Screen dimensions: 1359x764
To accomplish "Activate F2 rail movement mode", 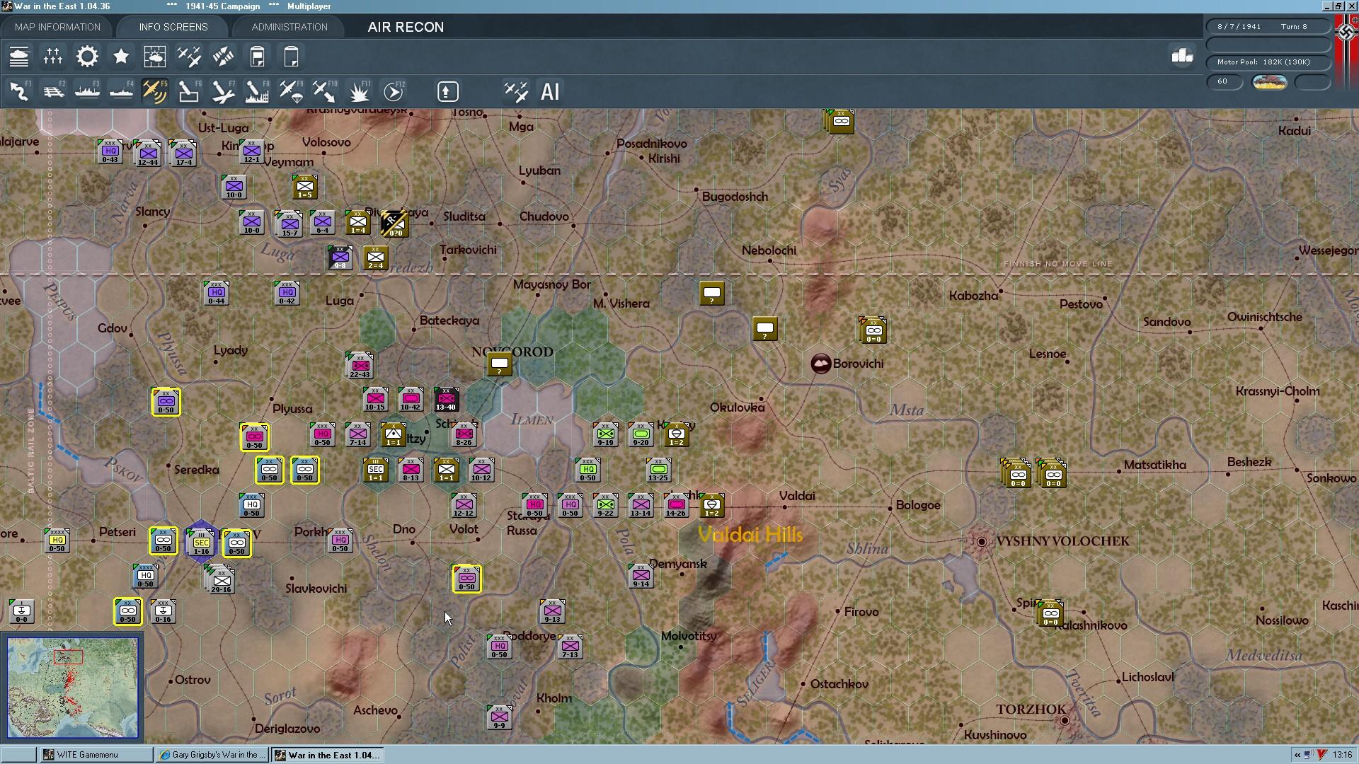I will click(x=53, y=92).
